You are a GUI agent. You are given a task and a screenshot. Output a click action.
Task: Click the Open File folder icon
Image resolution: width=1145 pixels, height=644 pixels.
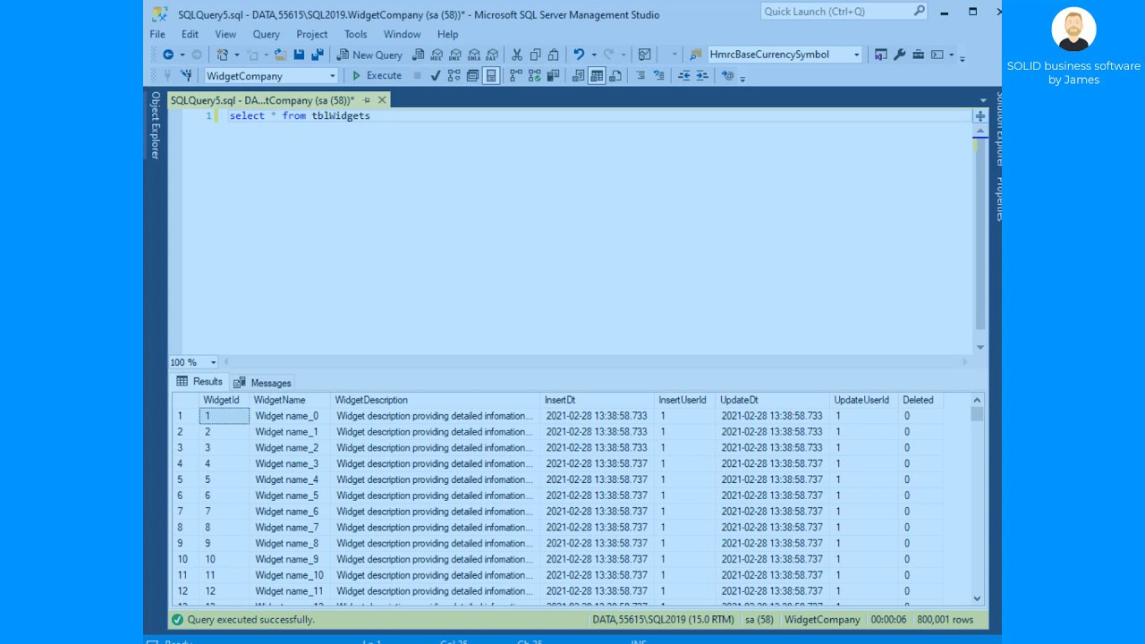pyautogui.click(x=280, y=55)
